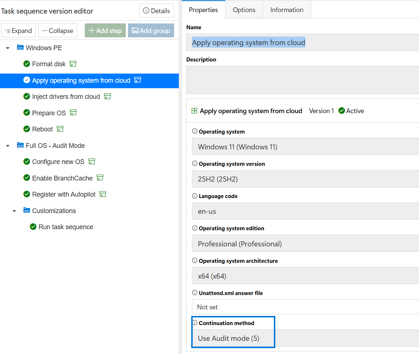Click the Add step button

pos(105,30)
